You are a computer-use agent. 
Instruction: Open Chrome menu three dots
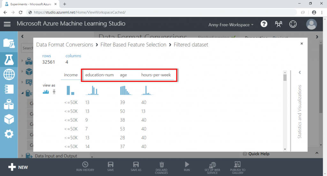tap(322, 12)
